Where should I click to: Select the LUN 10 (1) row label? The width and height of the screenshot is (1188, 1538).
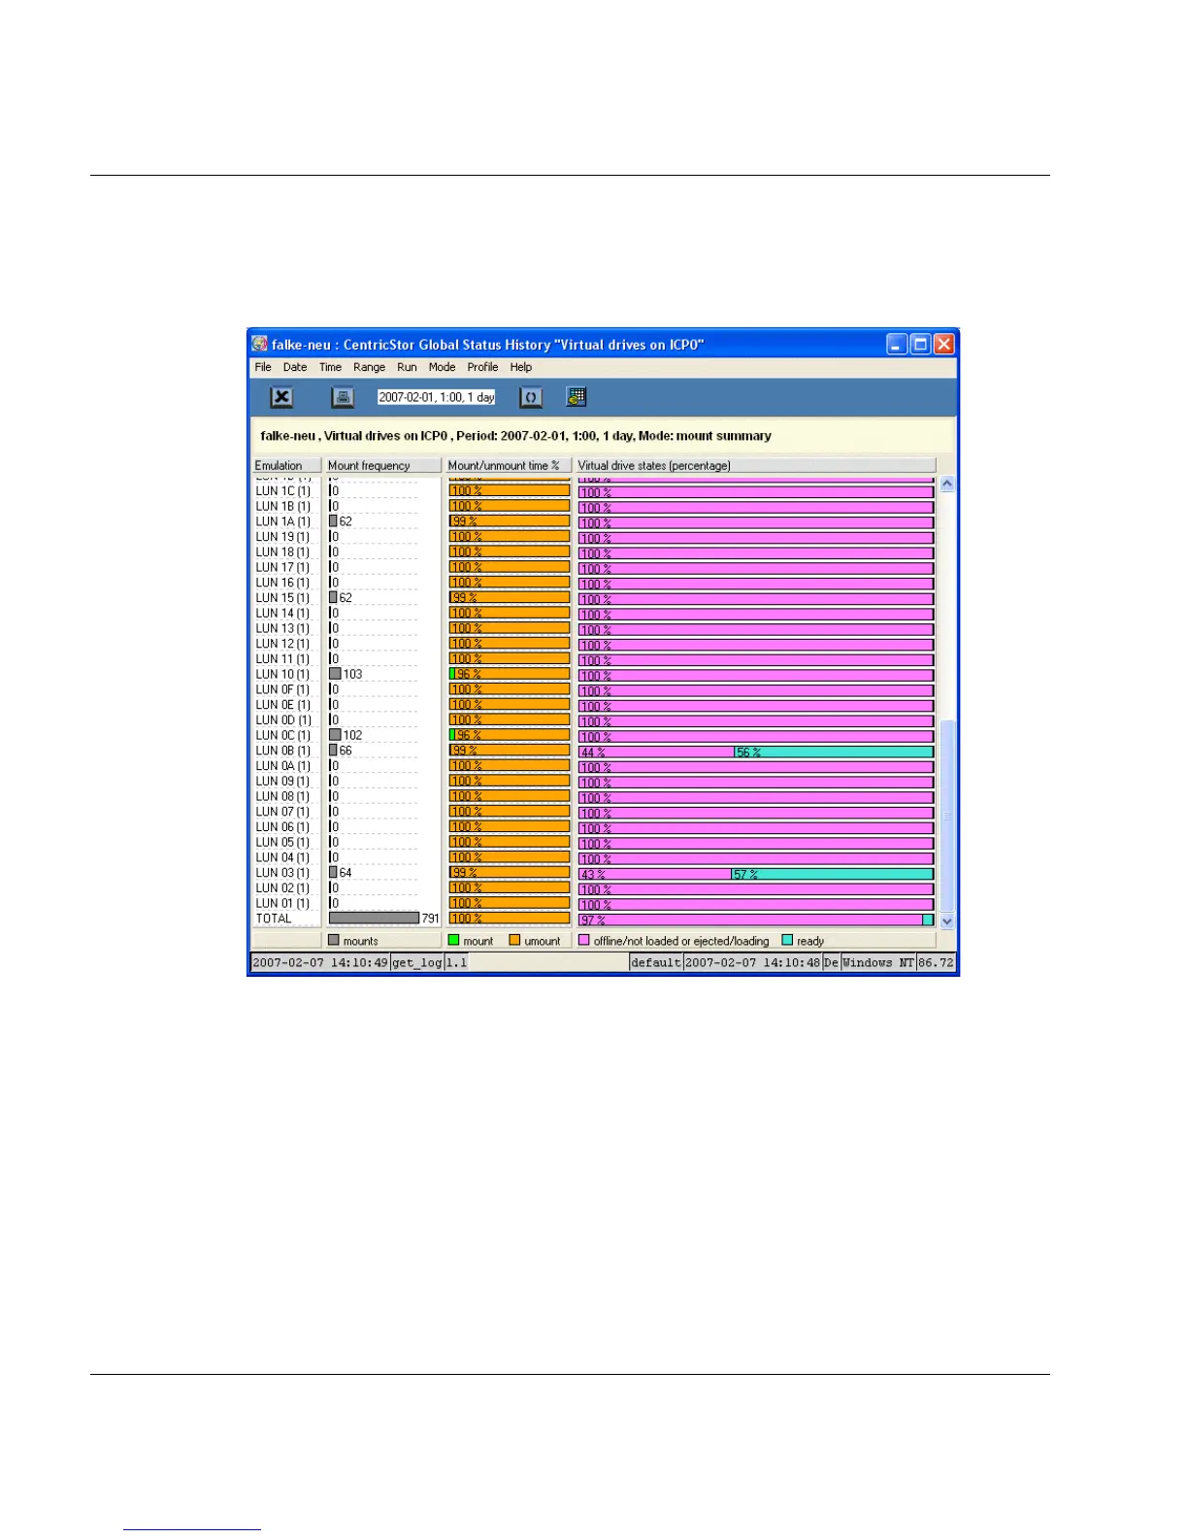(282, 674)
